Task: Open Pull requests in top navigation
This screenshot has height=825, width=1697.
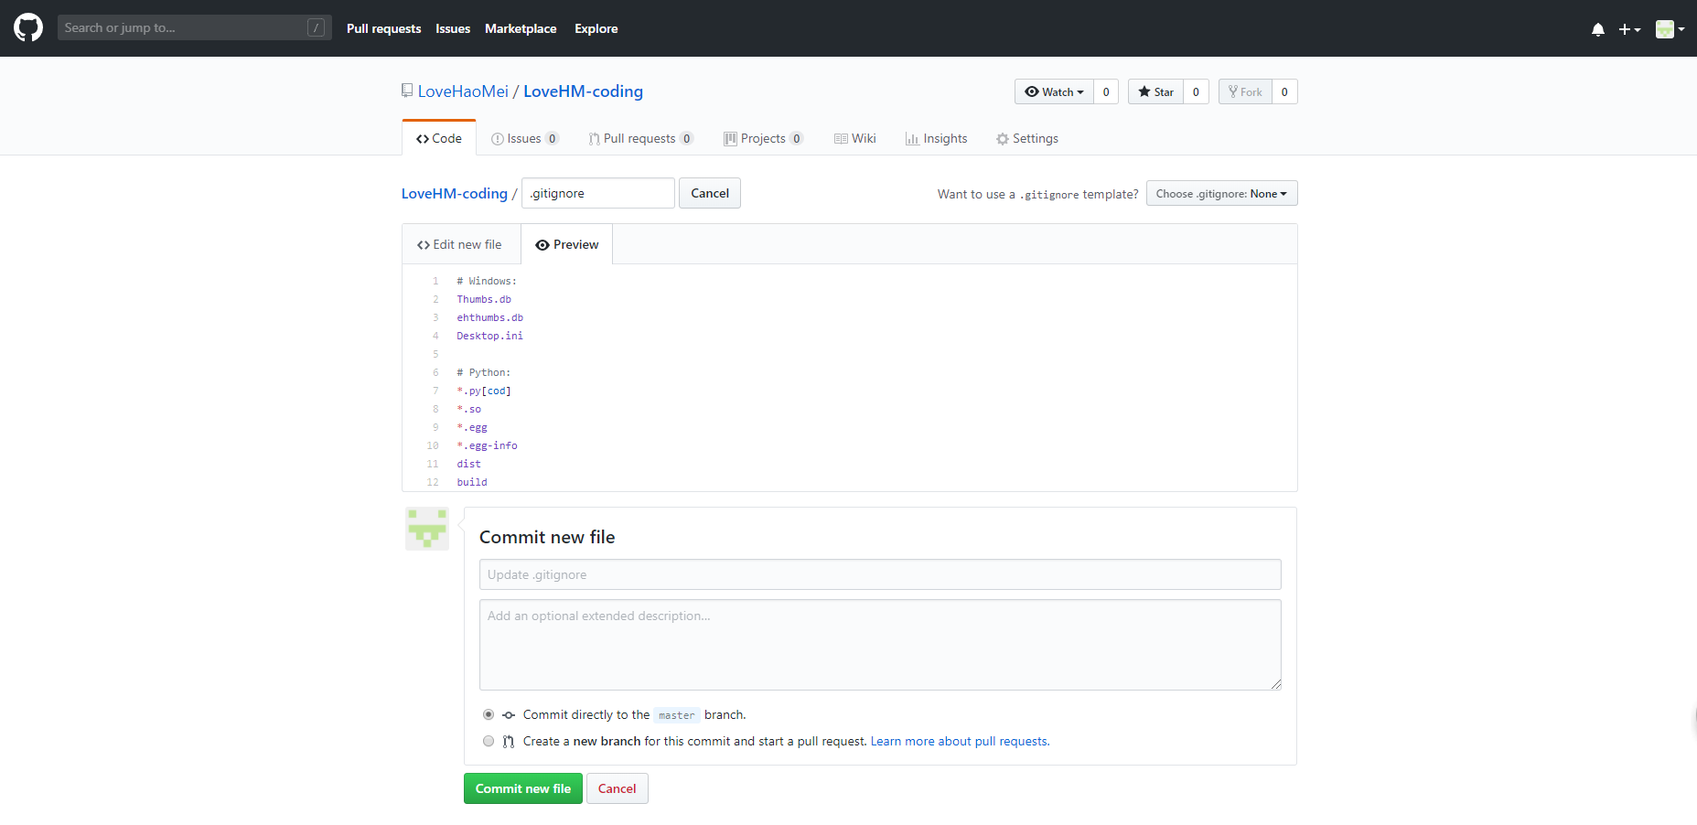Action: pos(383,28)
